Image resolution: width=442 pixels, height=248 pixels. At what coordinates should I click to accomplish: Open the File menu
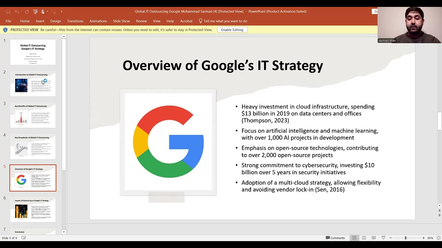(x=8, y=21)
